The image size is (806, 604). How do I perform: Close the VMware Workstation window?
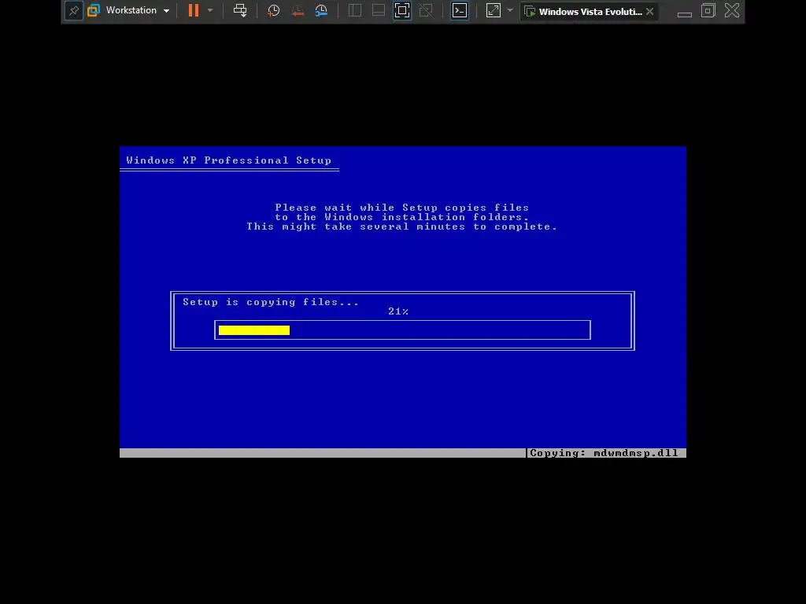click(x=732, y=10)
